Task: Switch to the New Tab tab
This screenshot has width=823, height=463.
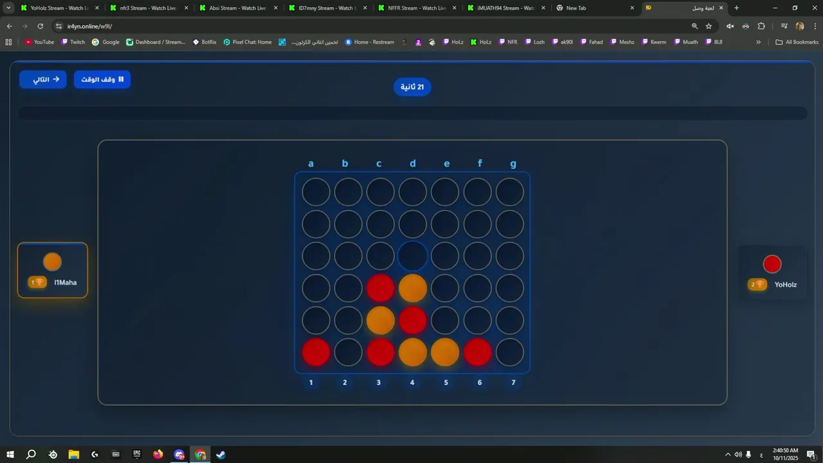Action: pyautogui.click(x=595, y=8)
